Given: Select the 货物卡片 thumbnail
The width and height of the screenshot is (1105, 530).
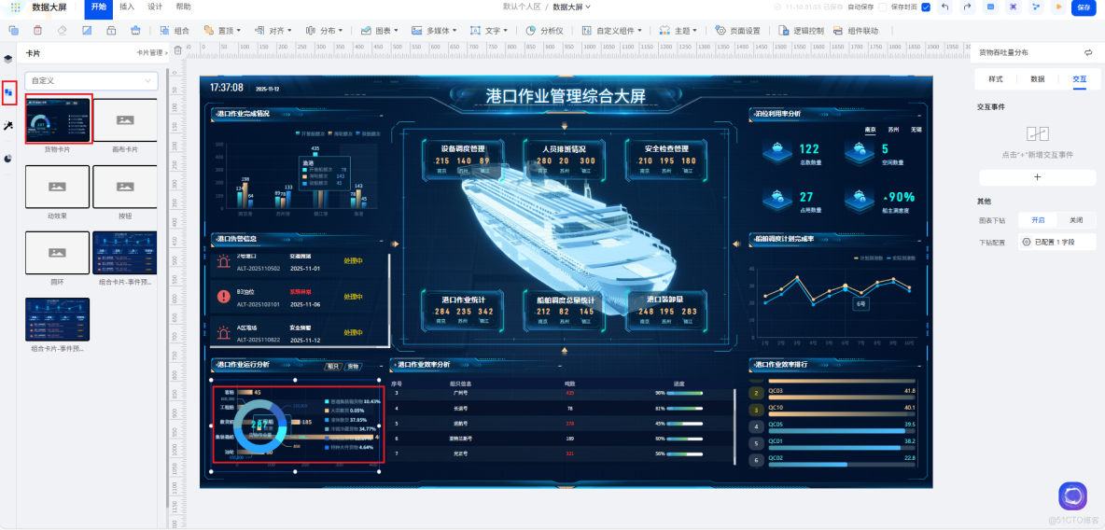Looking at the screenshot, I should click(58, 120).
